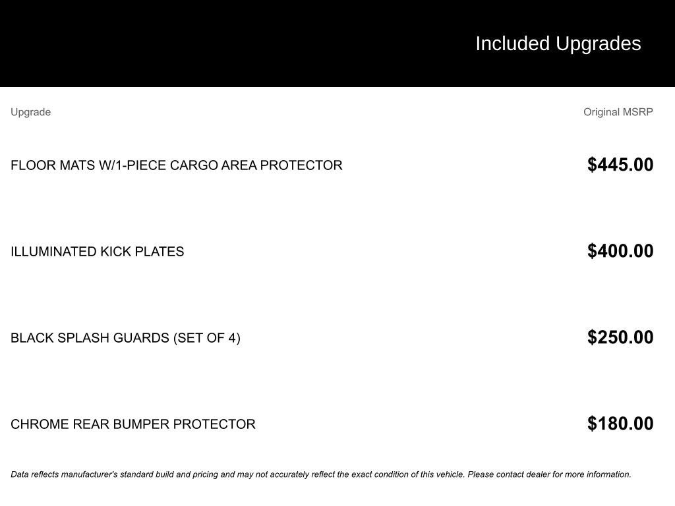Image resolution: width=675 pixels, height=506 pixels.
Task: Select the Original MSRP column header
Action: [x=618, y=112]
